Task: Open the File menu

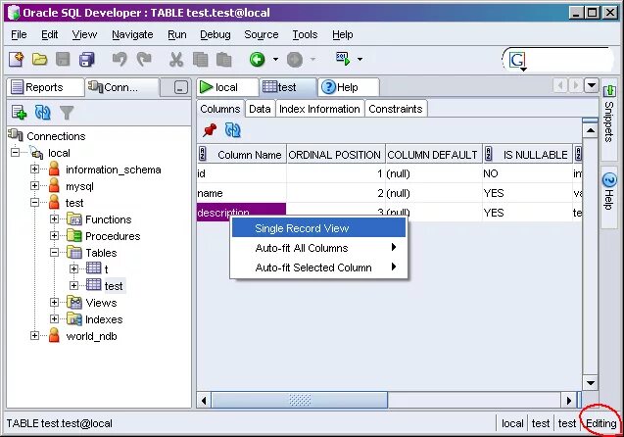Action: tap(19, 34)
